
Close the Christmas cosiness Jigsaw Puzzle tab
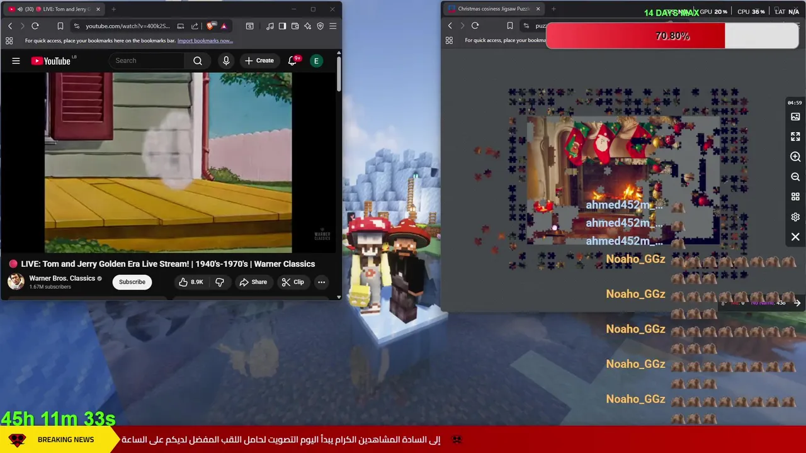(x=538, y=9)
